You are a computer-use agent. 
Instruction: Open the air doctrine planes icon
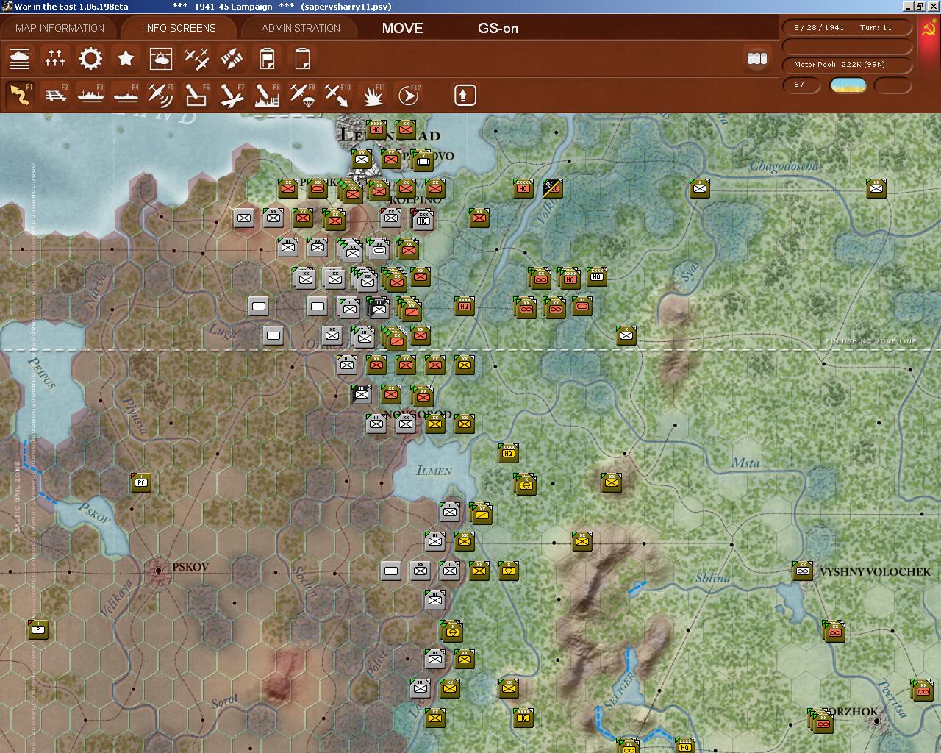(x=196, y=58)
